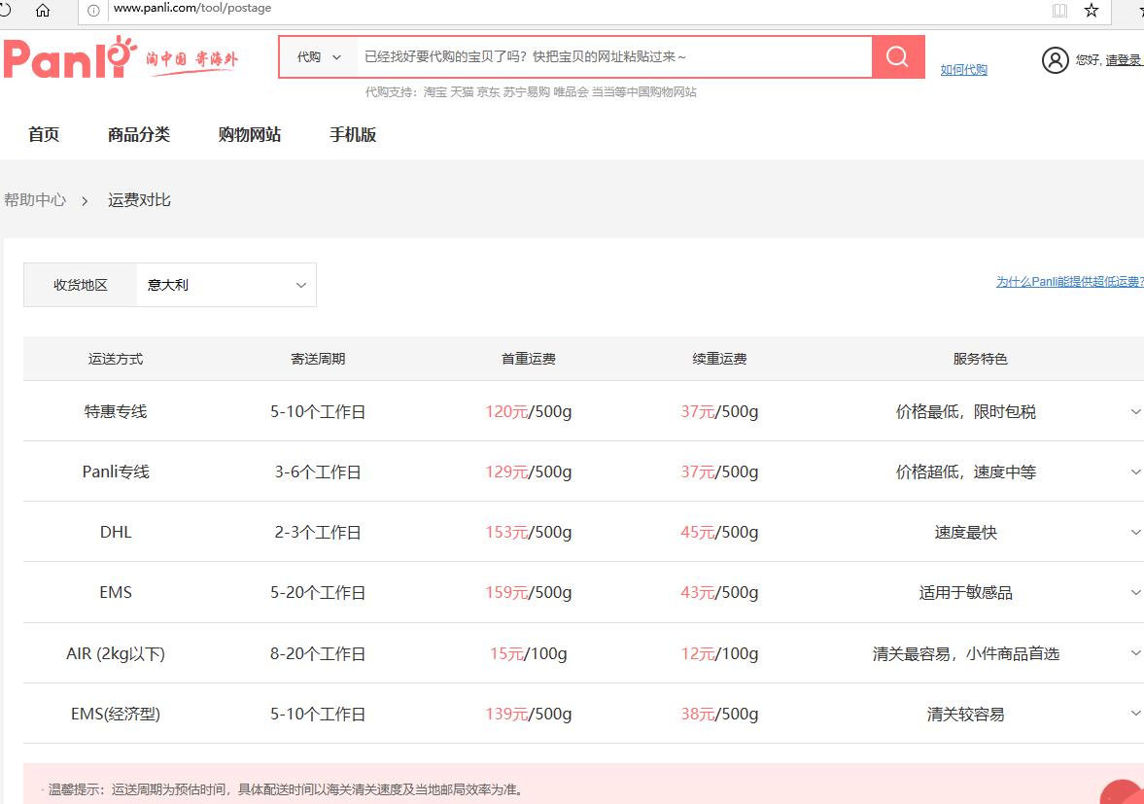Open the Panli search magnifier button
The width and height of the screenshot is (1144, 804).
pyautogui.click(x=895, y=56)
